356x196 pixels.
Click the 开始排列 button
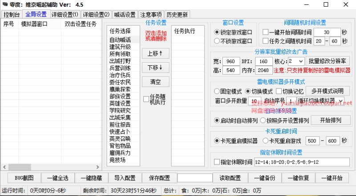[331, 120]
